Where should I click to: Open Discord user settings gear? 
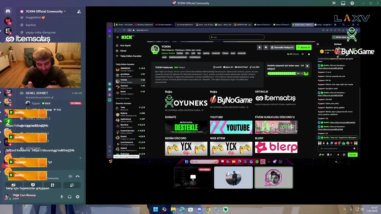point(77,197)
